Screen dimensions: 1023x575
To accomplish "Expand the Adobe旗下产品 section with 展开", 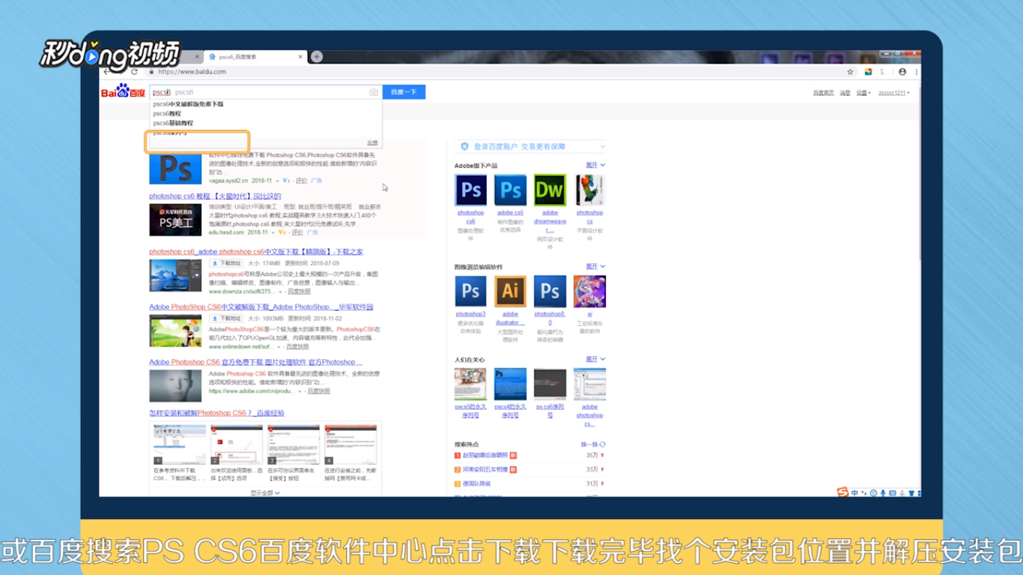I will point(595,165).
